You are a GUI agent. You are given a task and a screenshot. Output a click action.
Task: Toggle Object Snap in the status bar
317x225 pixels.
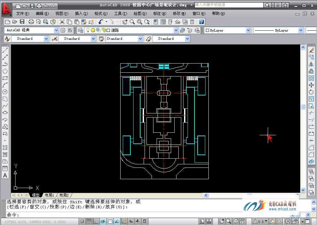tap(110, 221)
